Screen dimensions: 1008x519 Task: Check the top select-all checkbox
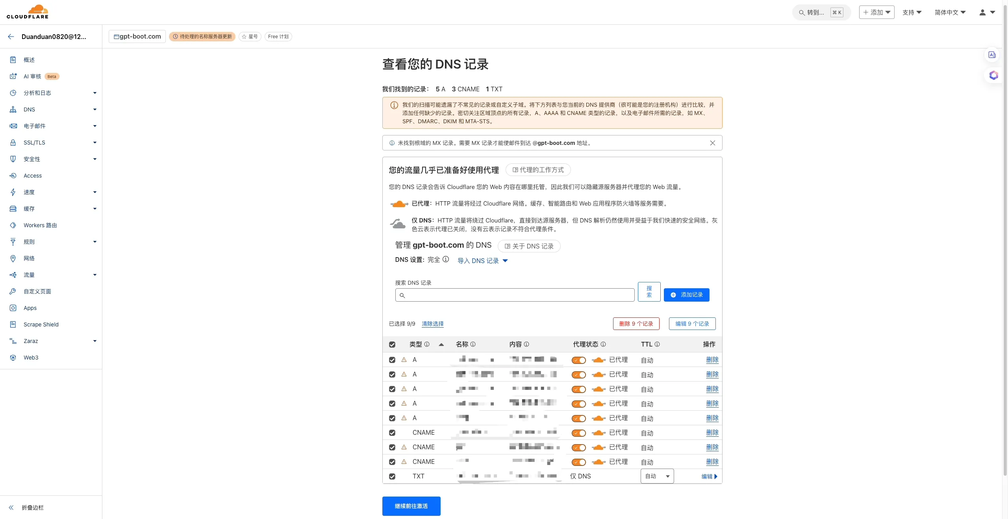(x=392, y=344)
